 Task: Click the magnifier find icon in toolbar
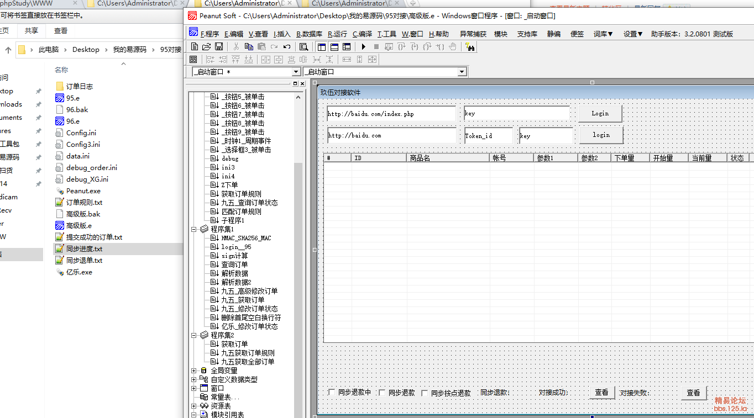(303, 47)
